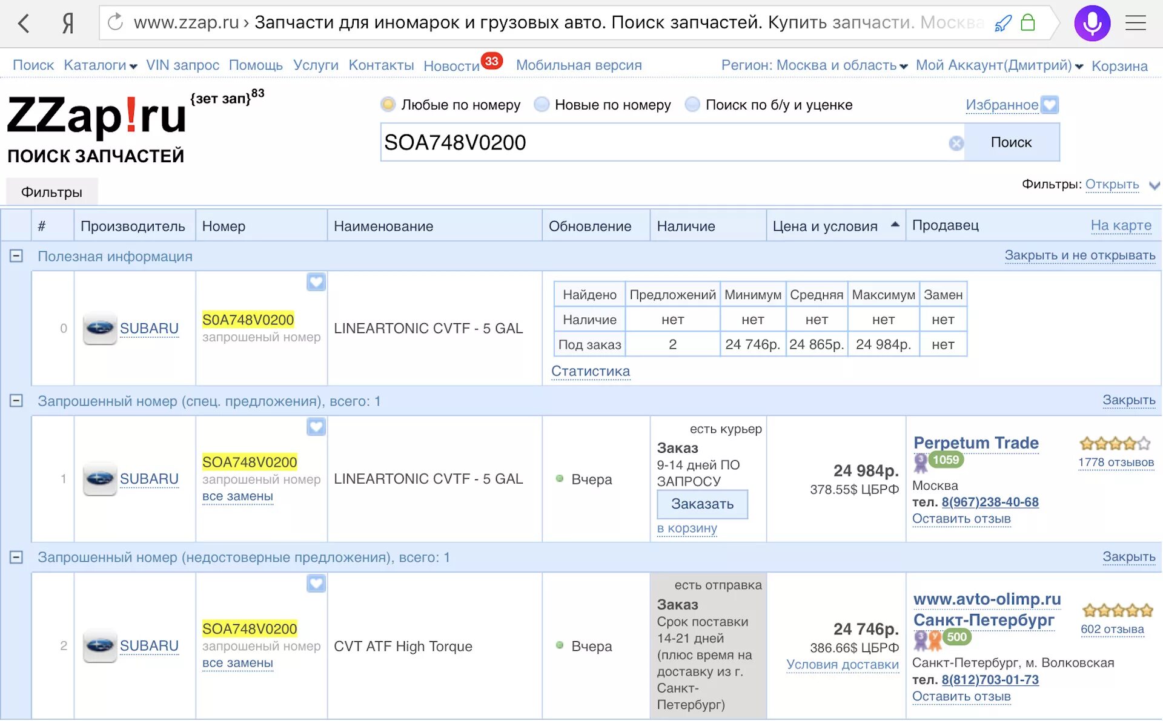Click the favorites heart icon next to Избранное
The height and width of the screenshot is (721, 1163).
[1050, 105]
